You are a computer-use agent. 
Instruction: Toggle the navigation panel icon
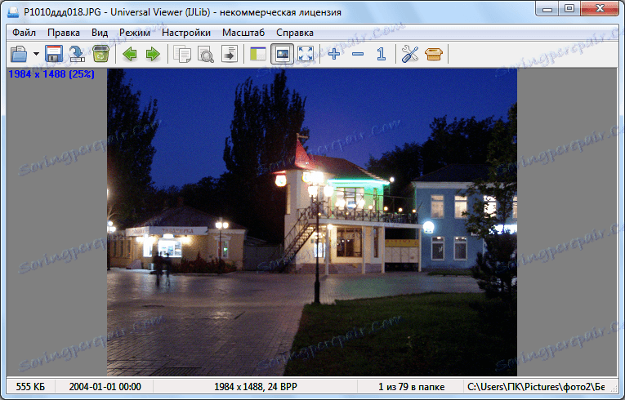(x=258, y=54)
